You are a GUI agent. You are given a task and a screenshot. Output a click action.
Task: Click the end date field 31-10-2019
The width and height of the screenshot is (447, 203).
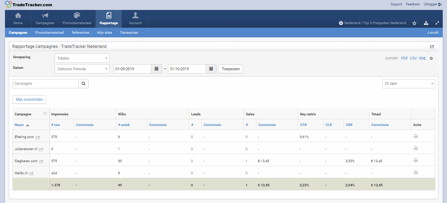[187, 69]
